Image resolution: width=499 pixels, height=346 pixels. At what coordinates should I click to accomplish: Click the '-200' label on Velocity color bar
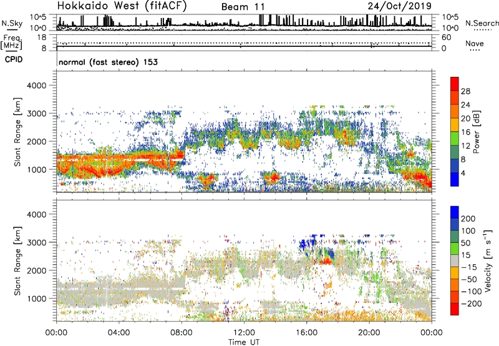coord(472,304)
